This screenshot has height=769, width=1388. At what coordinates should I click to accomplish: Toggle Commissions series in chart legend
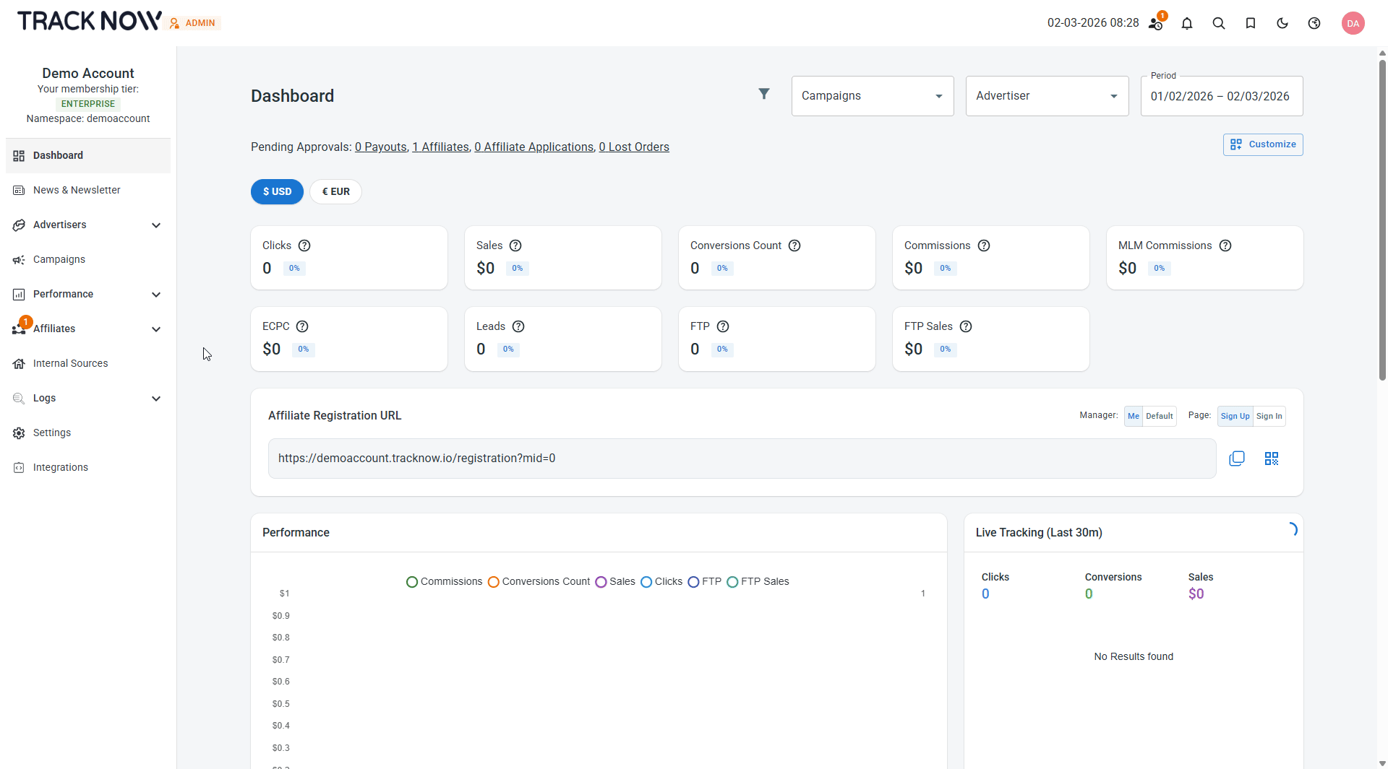(444, 581)
